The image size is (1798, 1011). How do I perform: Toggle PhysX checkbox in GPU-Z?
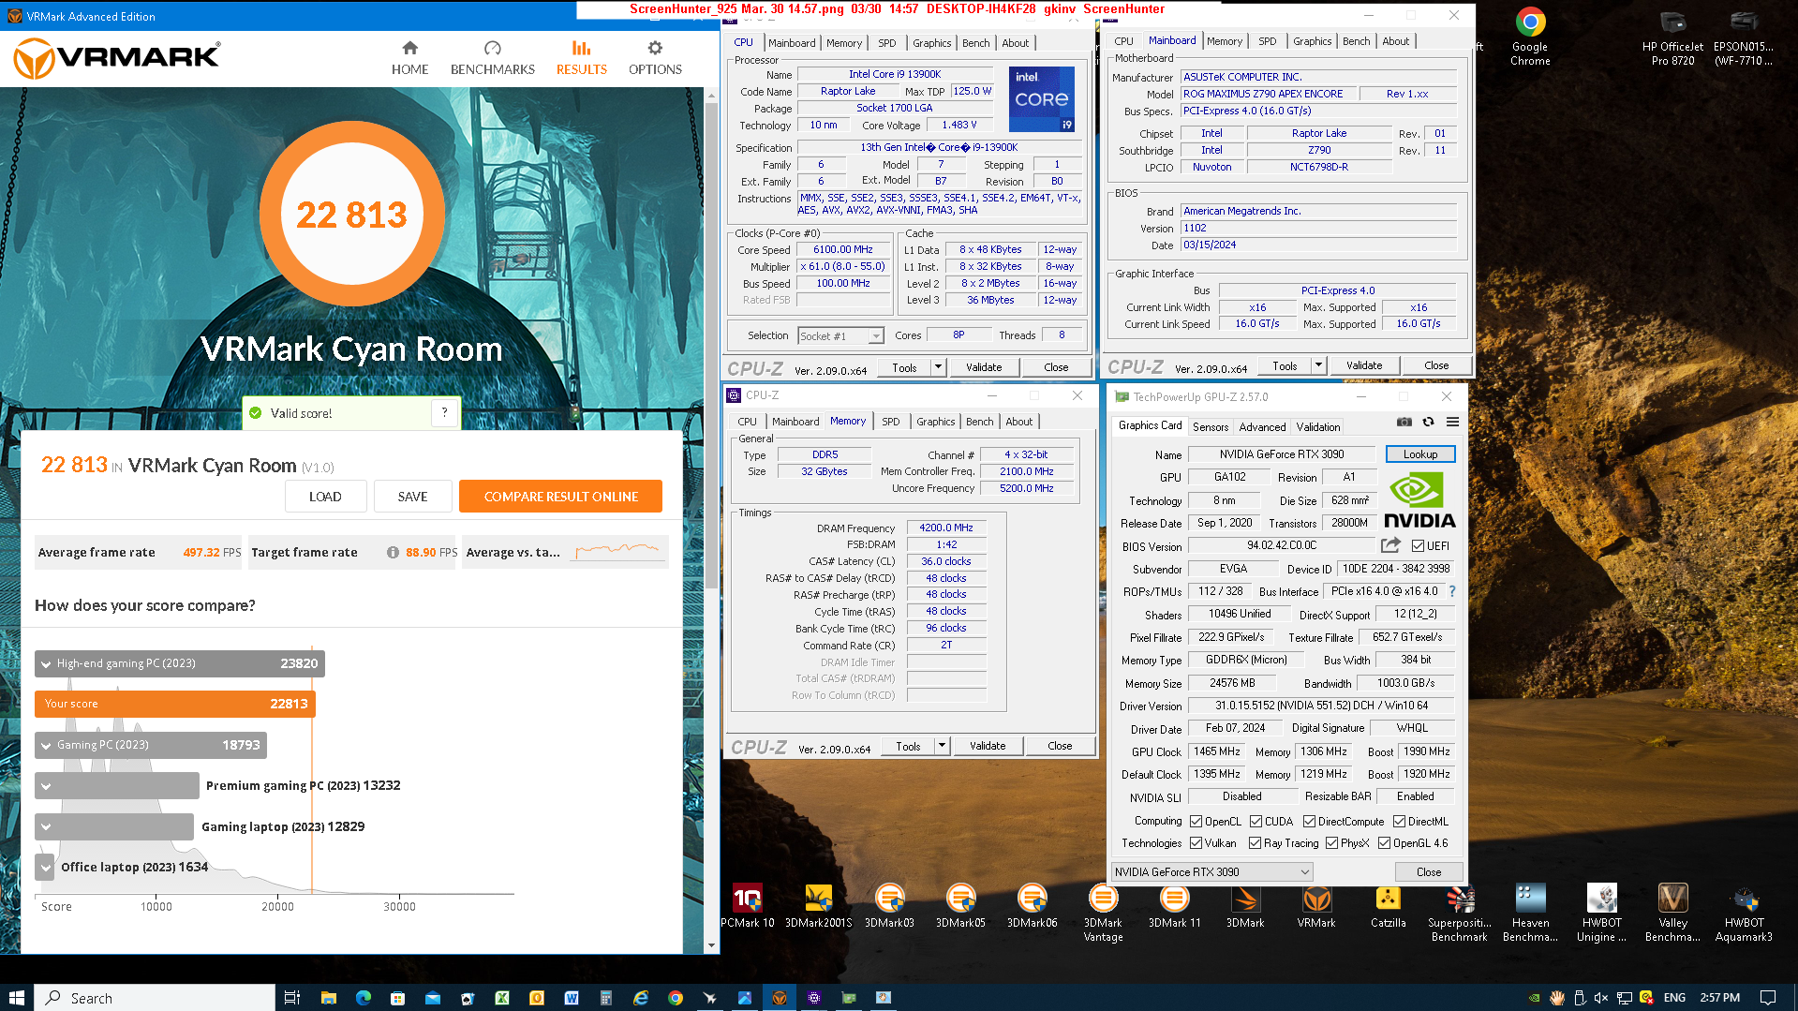pyautogui.click(x=1331, y=843)
